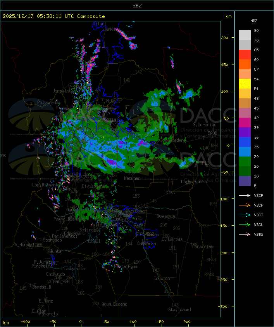The height and width of the screenshot is (327, 274).
Task: Click the '5' value in the dBZ legend
Action: coord(255,186)
